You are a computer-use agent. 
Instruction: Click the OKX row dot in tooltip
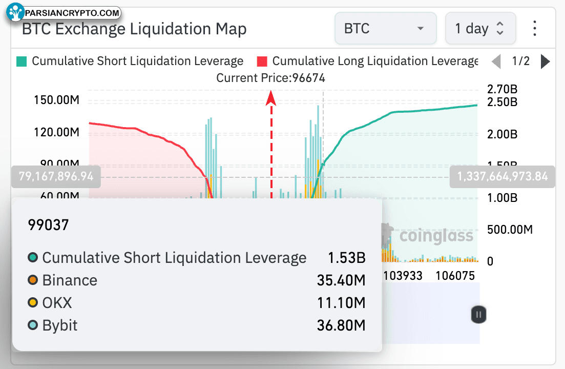tap(33, 302)
